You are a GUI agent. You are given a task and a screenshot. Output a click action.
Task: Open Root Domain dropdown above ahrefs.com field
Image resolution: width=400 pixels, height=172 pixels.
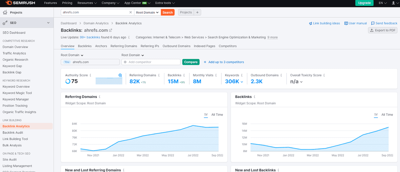72,55
